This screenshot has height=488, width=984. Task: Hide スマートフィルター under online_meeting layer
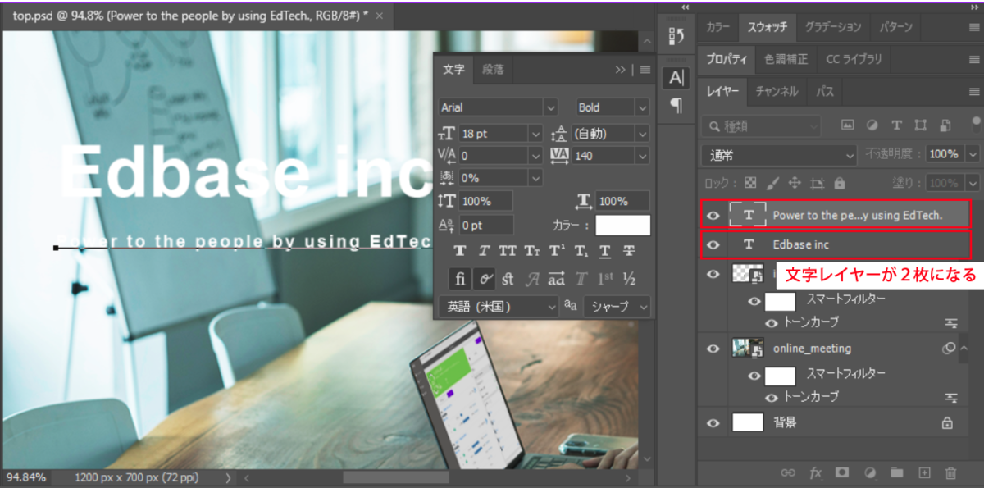[x=754, y=374]
